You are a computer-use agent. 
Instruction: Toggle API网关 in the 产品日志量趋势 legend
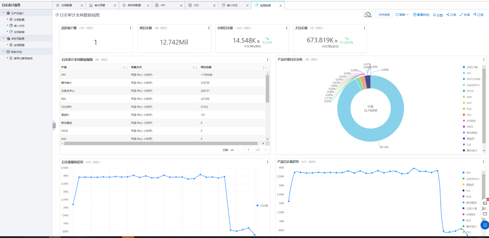469,214
